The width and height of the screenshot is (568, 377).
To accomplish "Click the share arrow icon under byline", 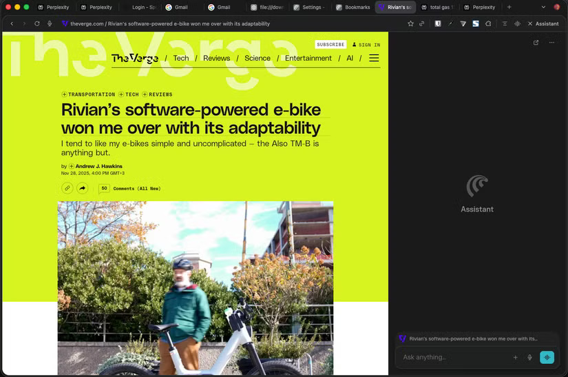I will click(x=83, y=188).
